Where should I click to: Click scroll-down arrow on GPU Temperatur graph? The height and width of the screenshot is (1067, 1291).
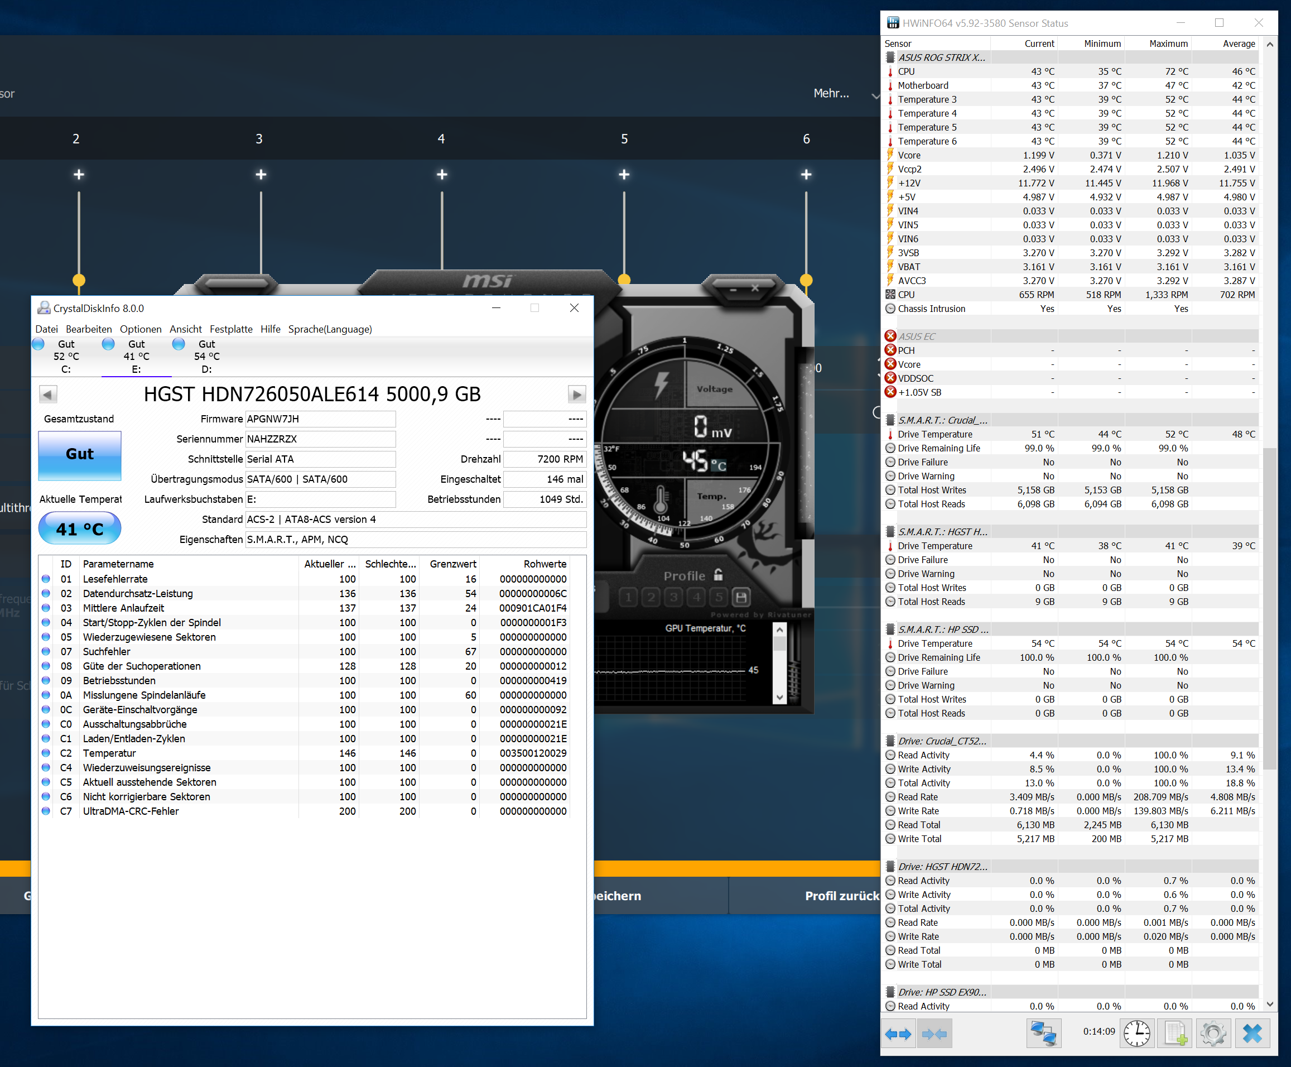click(x=779, y=698)
